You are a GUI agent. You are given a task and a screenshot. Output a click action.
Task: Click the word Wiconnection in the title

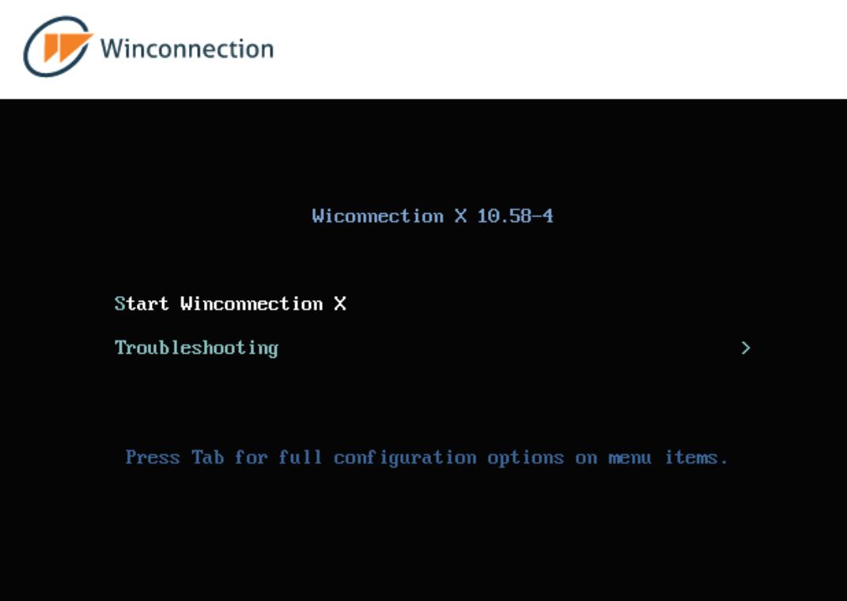(378, 216)
